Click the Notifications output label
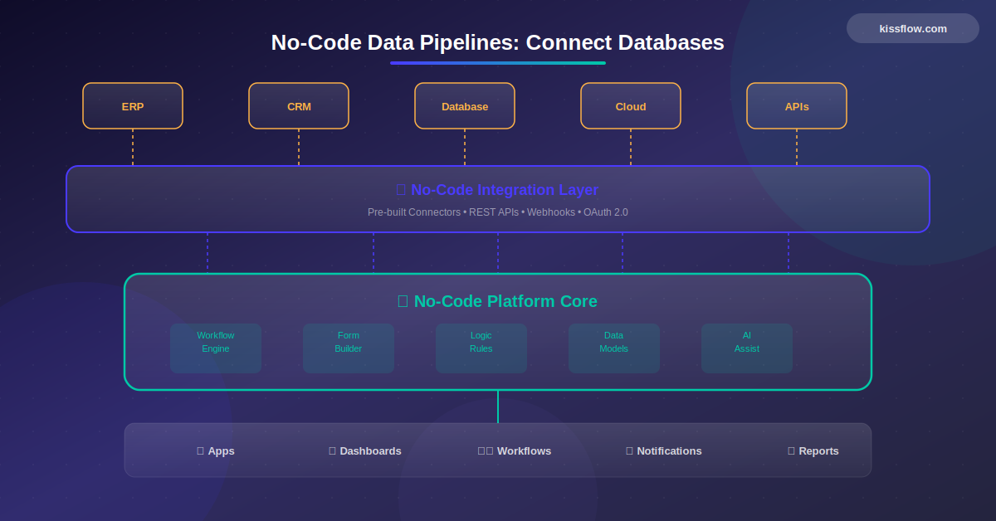 coord(669,451)
